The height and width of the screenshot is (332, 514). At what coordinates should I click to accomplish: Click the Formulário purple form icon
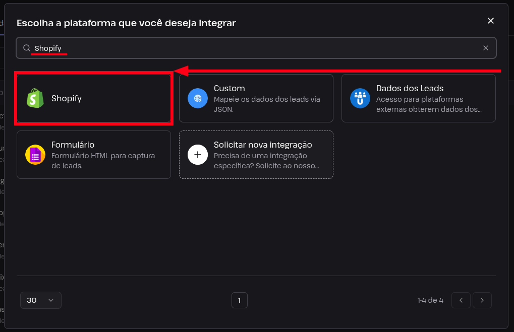35,155
